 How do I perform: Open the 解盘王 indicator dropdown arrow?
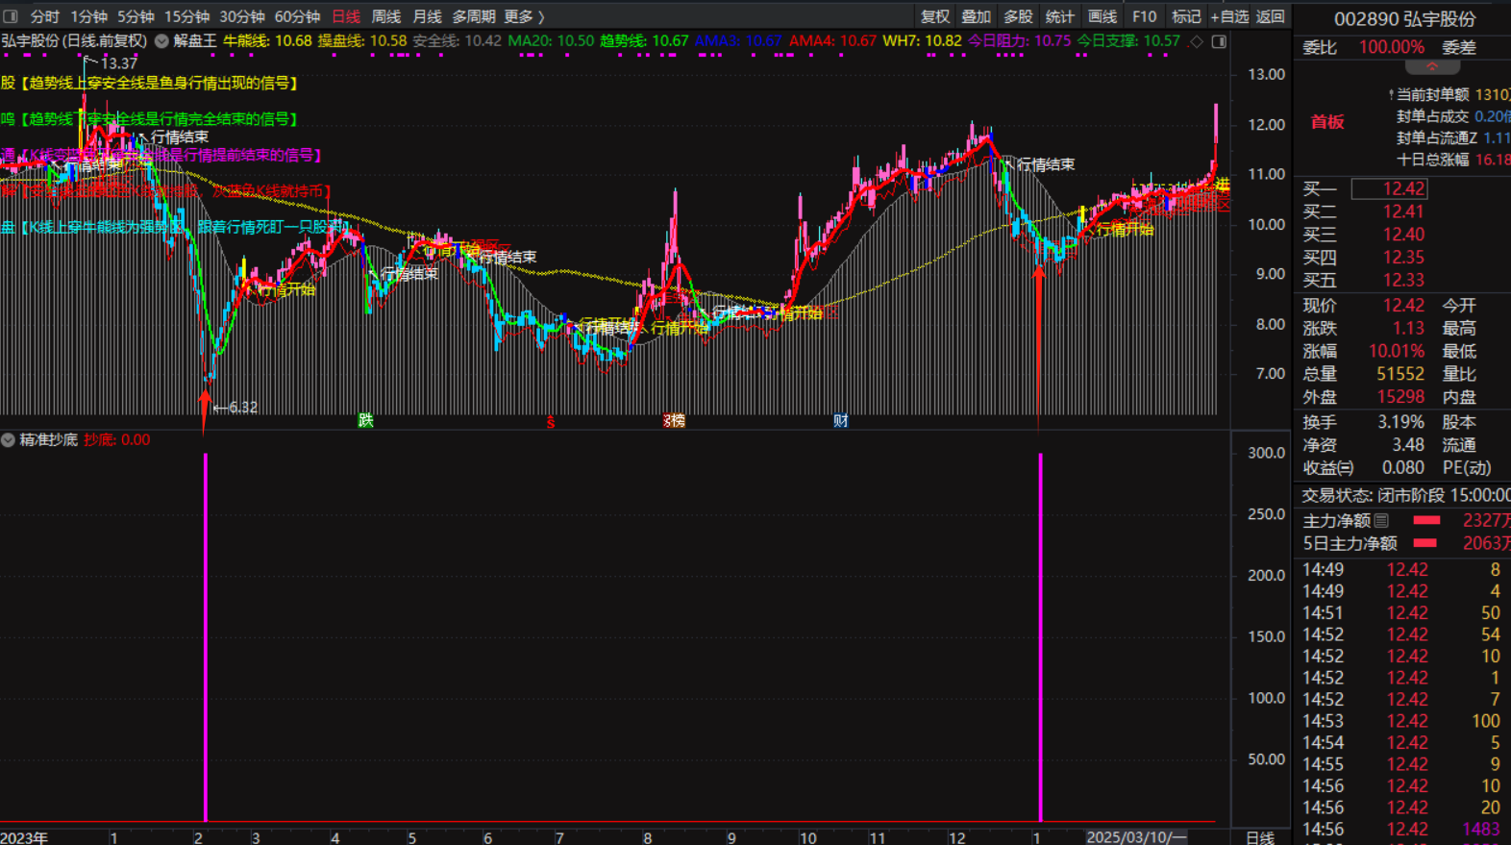pyautogui.click(x=161, y=41)
